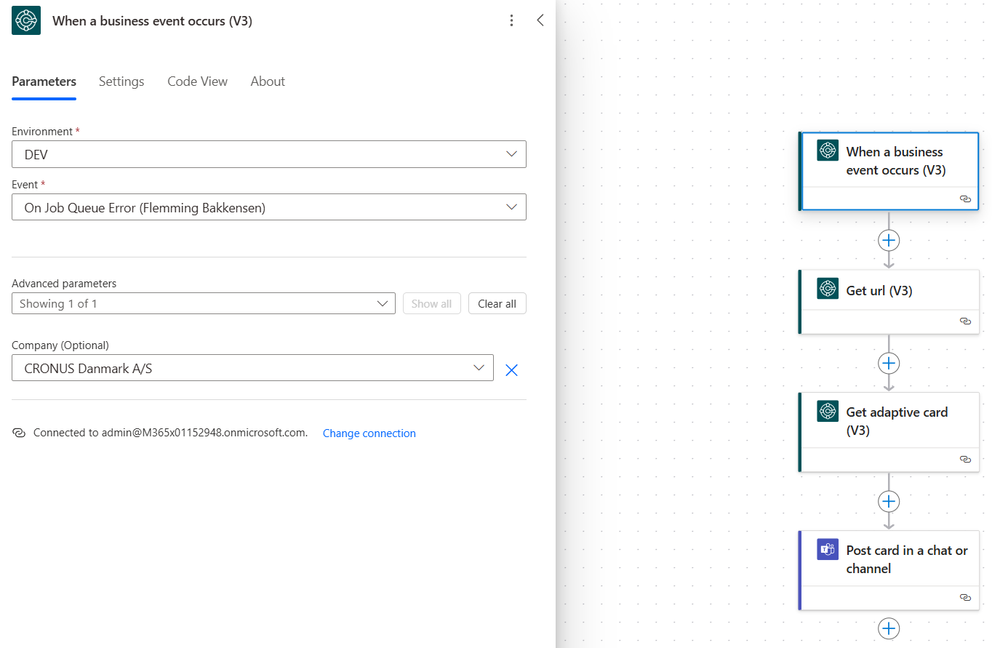Screen dimensions: 992x648
Task: Click the Change connection link
Action: 369,433
